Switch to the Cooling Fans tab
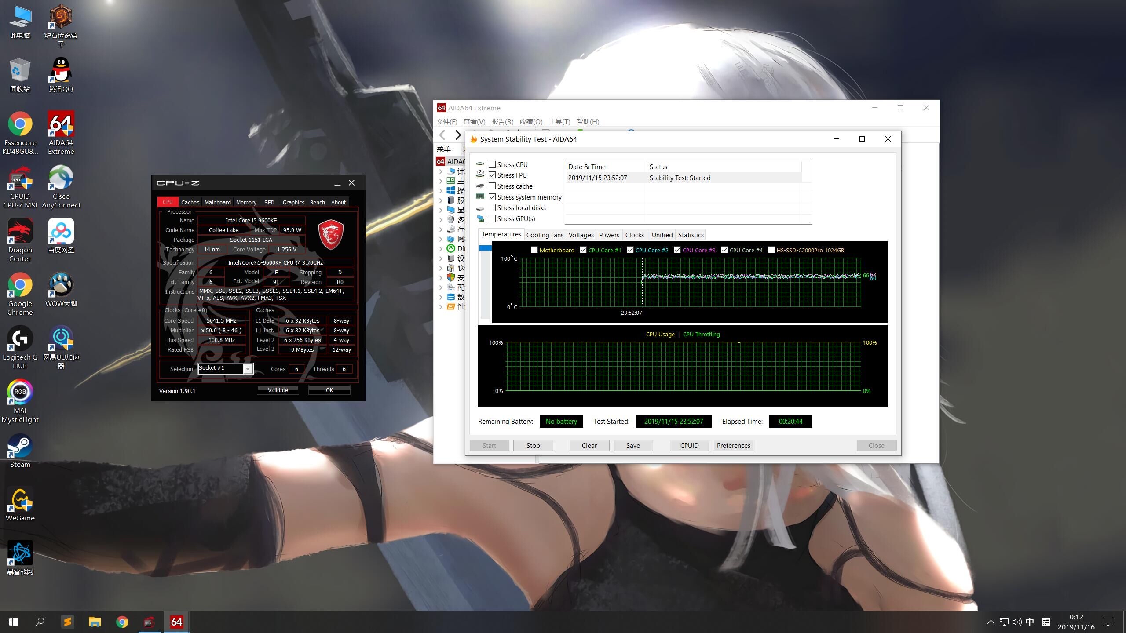 (545, 235)
